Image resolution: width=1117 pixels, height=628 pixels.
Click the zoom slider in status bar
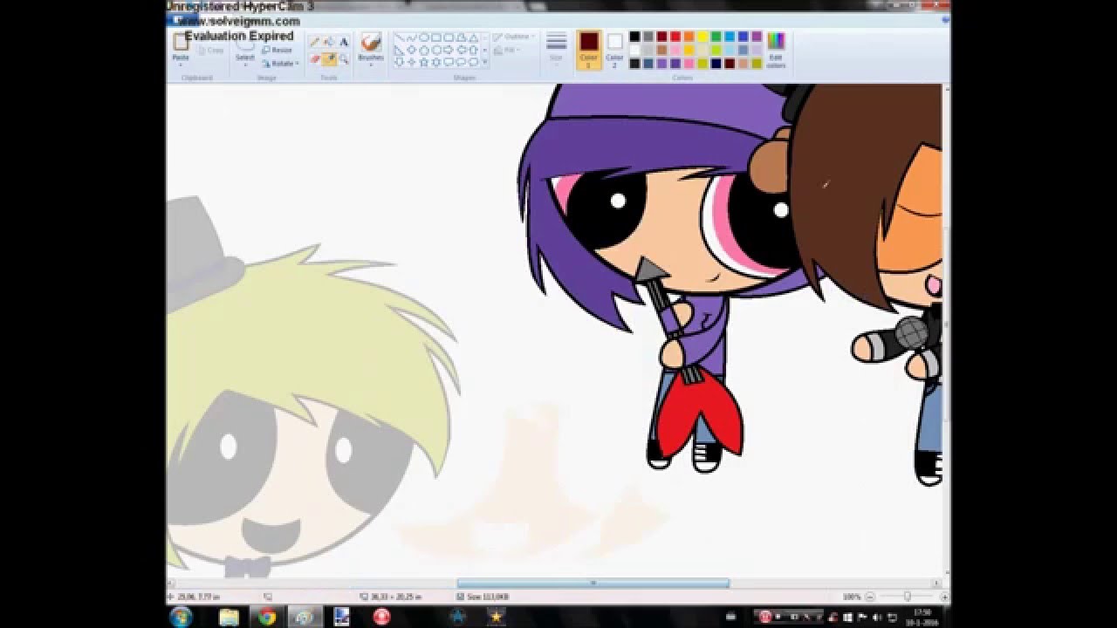coord(907,597)
